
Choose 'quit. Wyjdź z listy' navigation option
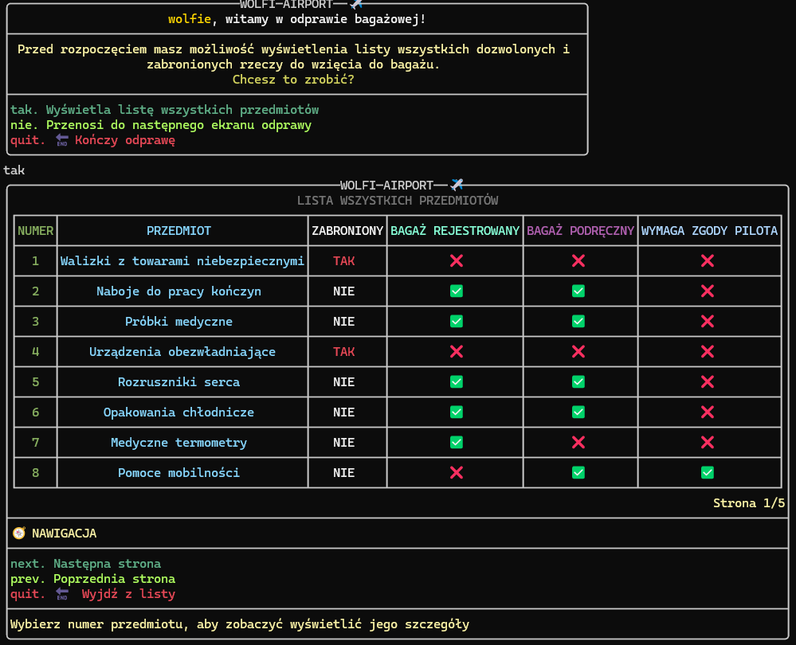[92, 594]
